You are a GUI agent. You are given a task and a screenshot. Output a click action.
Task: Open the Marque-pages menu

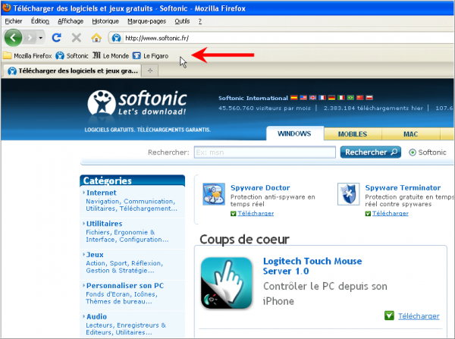pyautogui.click(x=146, y=20)
